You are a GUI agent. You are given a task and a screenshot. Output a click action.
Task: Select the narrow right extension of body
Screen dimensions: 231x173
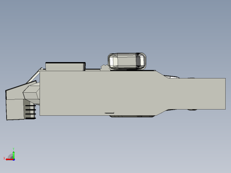[x=197, y=94]
